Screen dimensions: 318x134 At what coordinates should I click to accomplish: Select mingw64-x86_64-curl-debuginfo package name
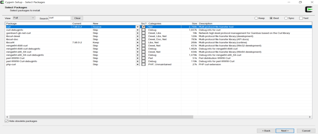coord(25,55)
